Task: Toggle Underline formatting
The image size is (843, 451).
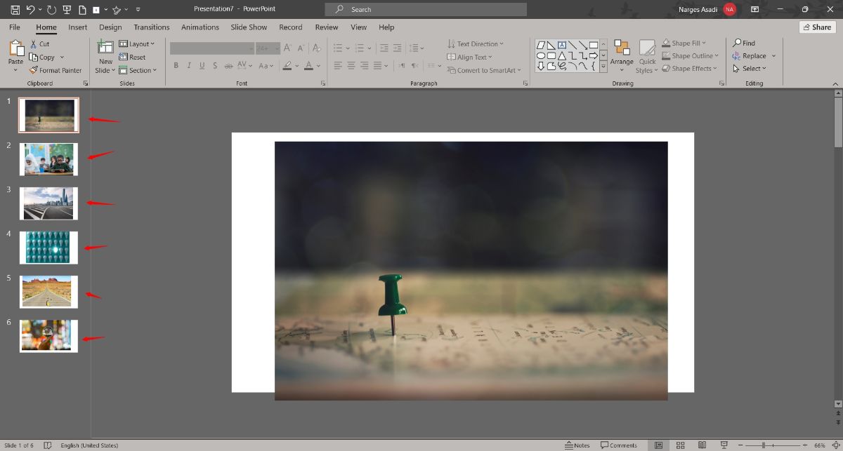Action: (x=202, y=66)
